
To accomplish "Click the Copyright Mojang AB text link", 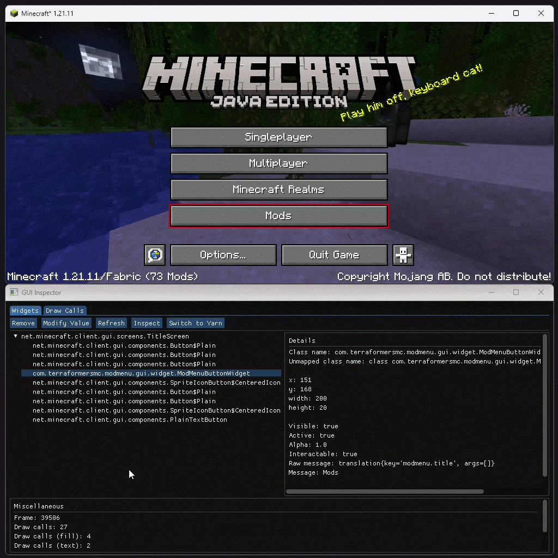I will click(x=444, y=276).
